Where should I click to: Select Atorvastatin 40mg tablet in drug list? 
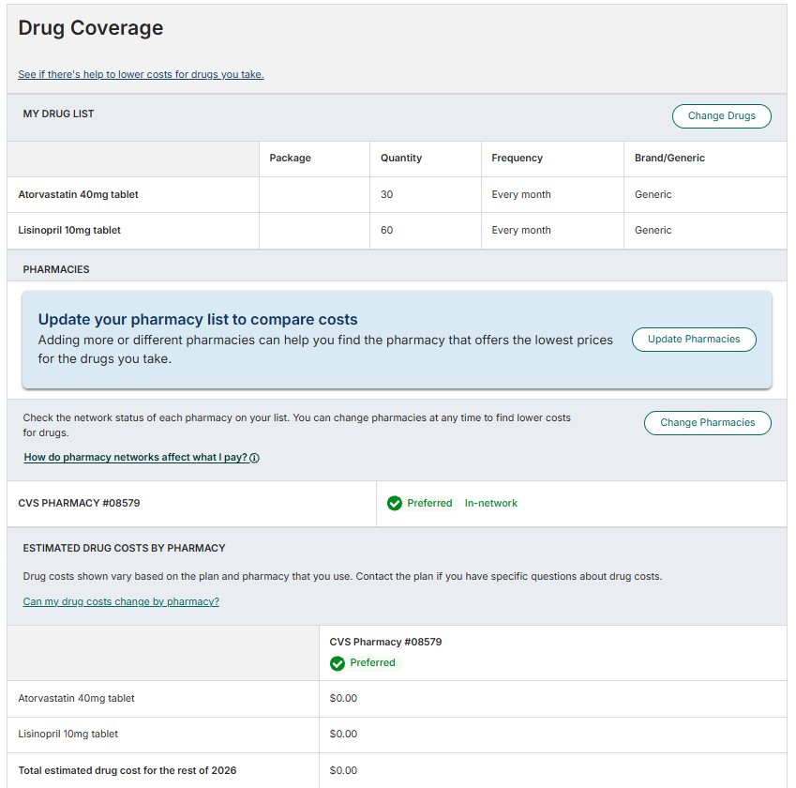[78, 194]
